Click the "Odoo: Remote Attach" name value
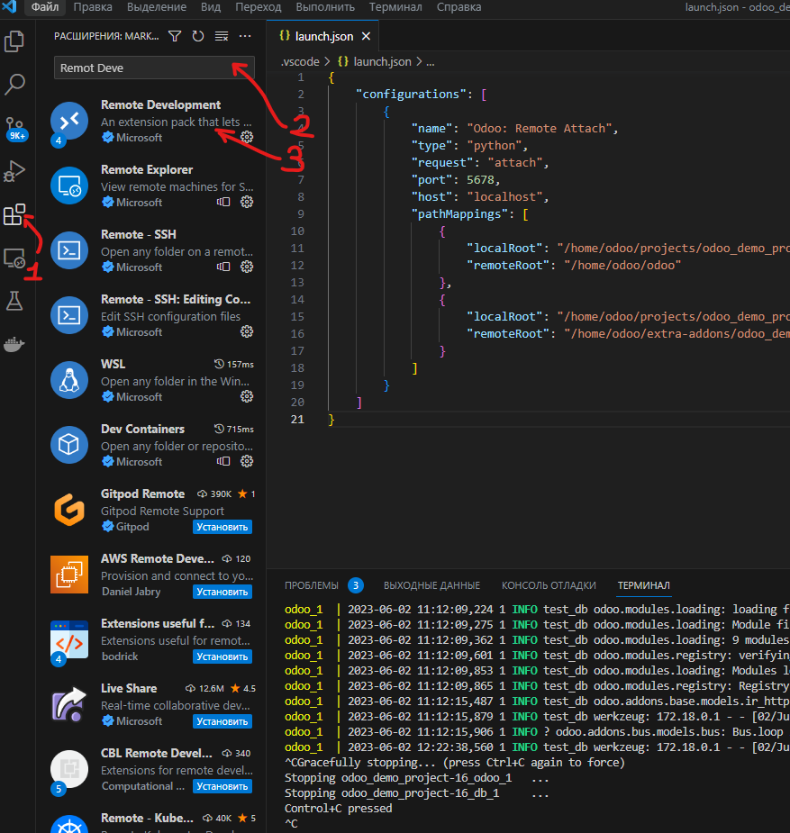Screen dimensions: 790x833 tap(539, 128)
